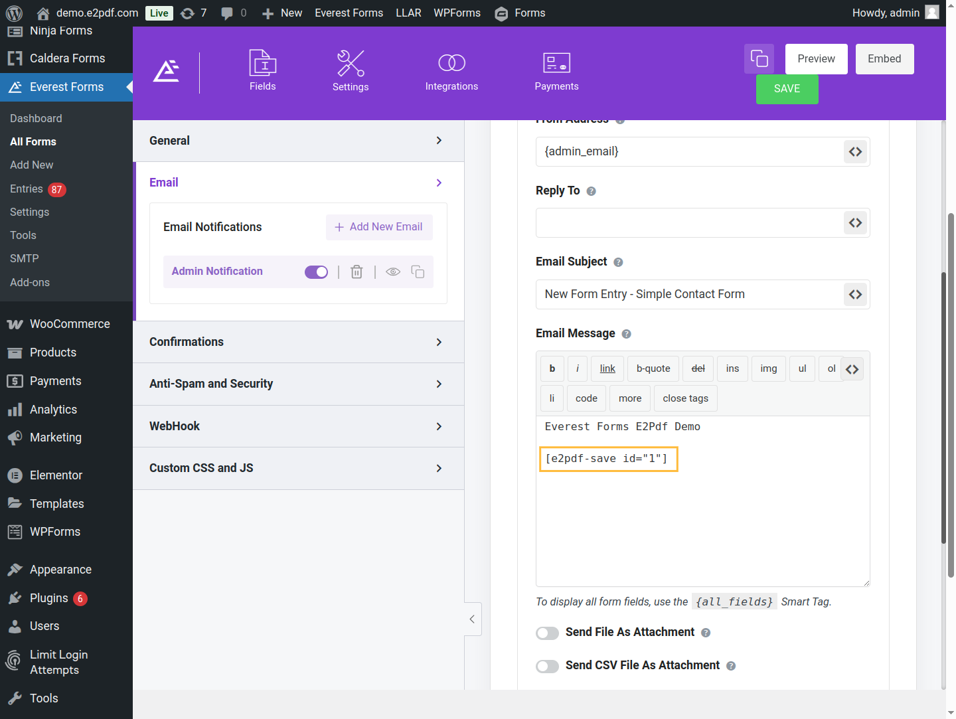This screenshot has height=719, width=956.
Task: Duplicate the Admin Notification email
Action: click(x=418, y=272)
